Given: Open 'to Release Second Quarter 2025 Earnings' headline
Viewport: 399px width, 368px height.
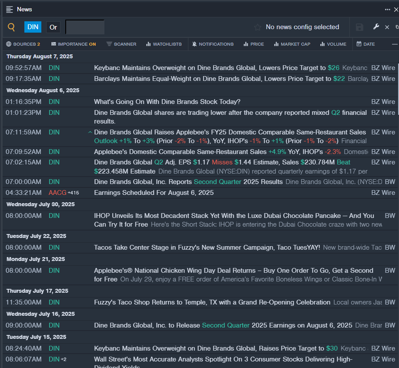Looking at the screenshot, I should point(223,325).
